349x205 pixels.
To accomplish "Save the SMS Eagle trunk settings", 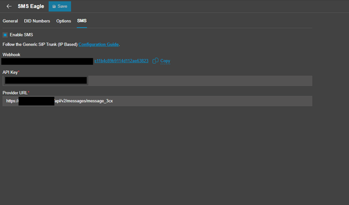I will 60,7.
